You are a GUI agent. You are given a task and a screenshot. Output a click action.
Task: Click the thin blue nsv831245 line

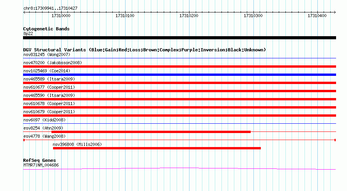pos(179,58)
